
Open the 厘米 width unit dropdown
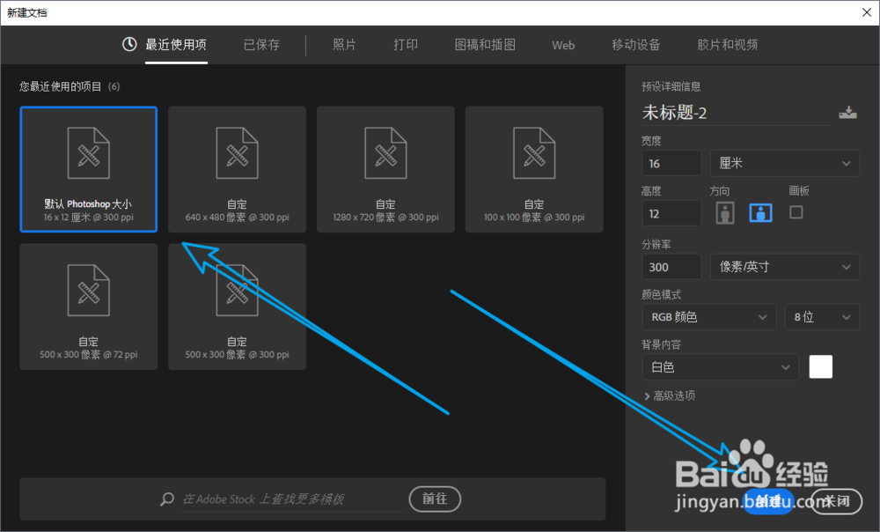click(x=785, y=164)
